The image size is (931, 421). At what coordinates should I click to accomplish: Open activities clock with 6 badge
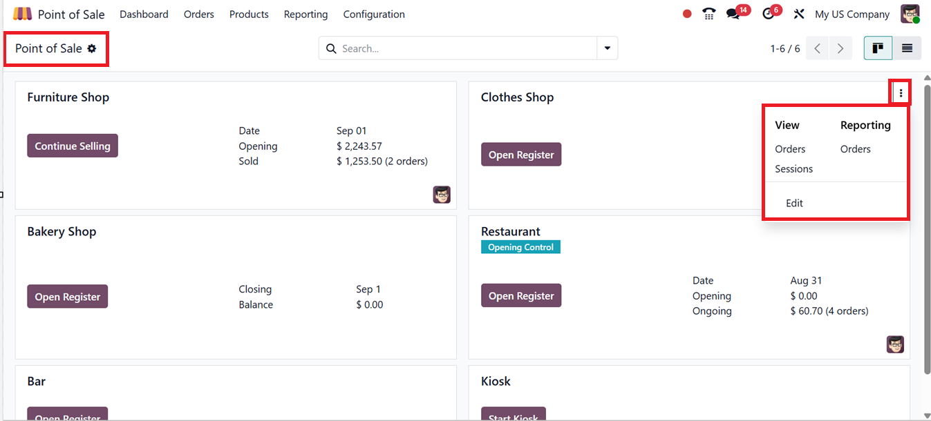pyautogui.click(x=769, y=14)
